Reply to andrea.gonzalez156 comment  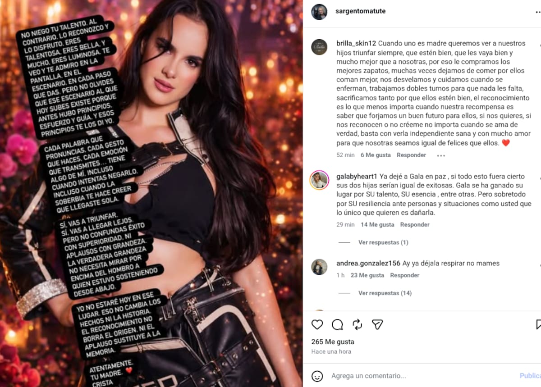(405, 275)
